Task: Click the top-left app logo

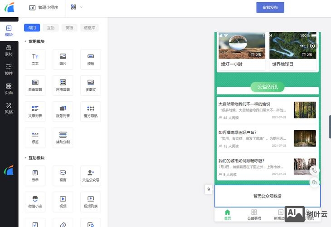Action: click(10, 7)
